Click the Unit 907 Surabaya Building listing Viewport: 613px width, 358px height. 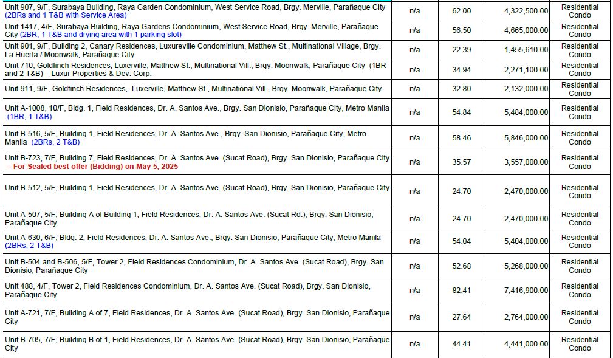[x=194, y=7]
